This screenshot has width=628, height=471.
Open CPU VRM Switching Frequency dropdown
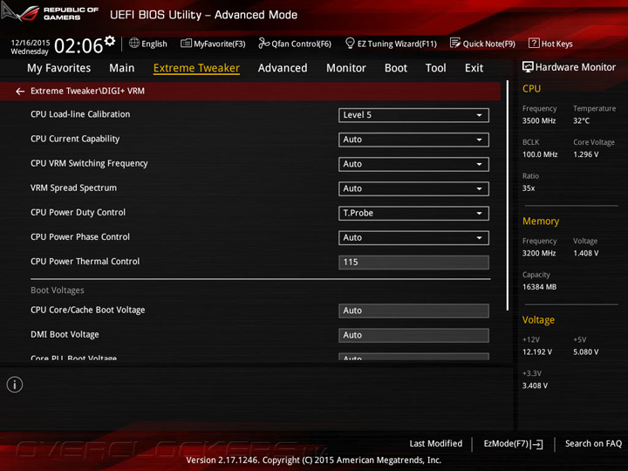tap(413, 164)
